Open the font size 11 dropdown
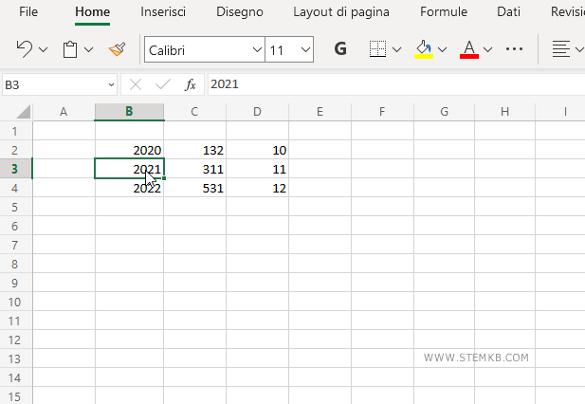 tap(304, 49)
